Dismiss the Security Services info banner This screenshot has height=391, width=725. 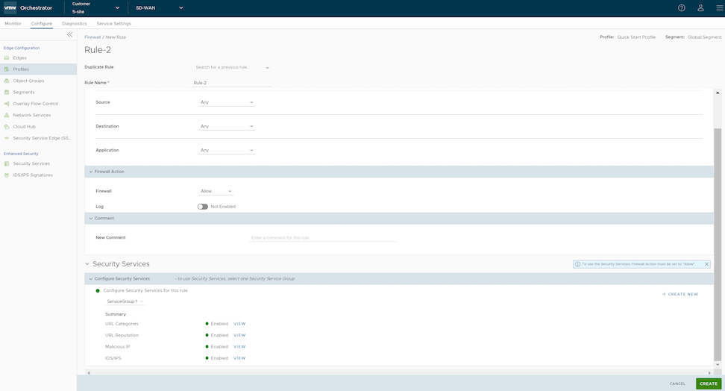(706, 264)
